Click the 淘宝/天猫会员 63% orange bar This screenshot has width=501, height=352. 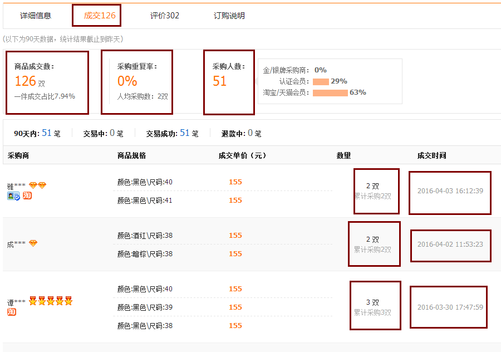click(330, 92)
